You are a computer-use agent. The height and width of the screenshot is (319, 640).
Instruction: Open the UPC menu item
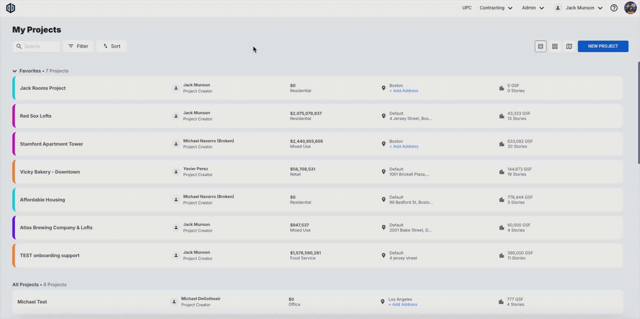tap(467, 8)
